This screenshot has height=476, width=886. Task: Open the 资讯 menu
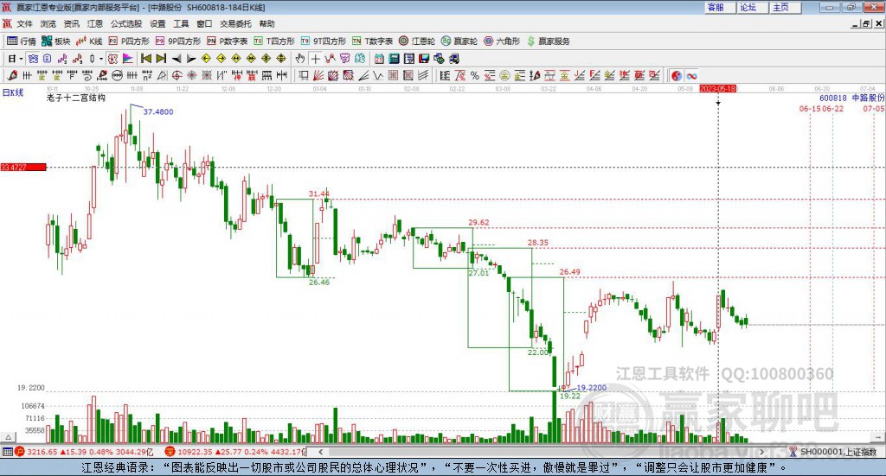[72, 23]
